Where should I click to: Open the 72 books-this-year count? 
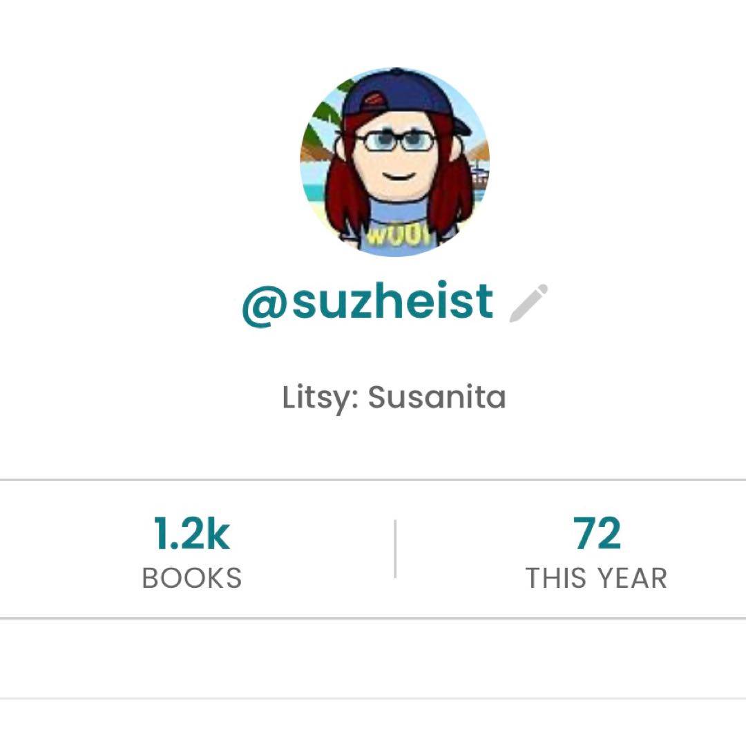(x=597, y=534)
